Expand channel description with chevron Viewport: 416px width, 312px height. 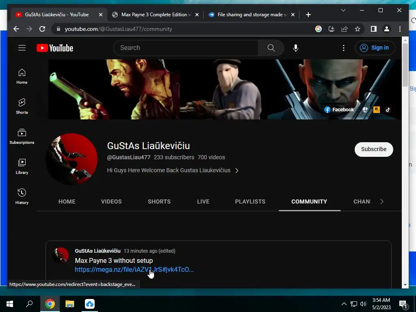pos(237,171)
